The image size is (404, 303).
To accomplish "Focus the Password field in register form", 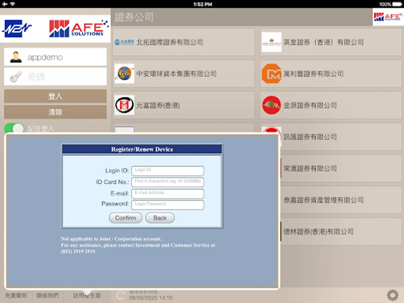I will pyautogui.click(x=168, y=205).
